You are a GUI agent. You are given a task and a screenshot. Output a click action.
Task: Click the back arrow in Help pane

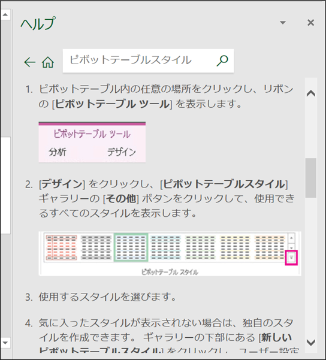30,62
